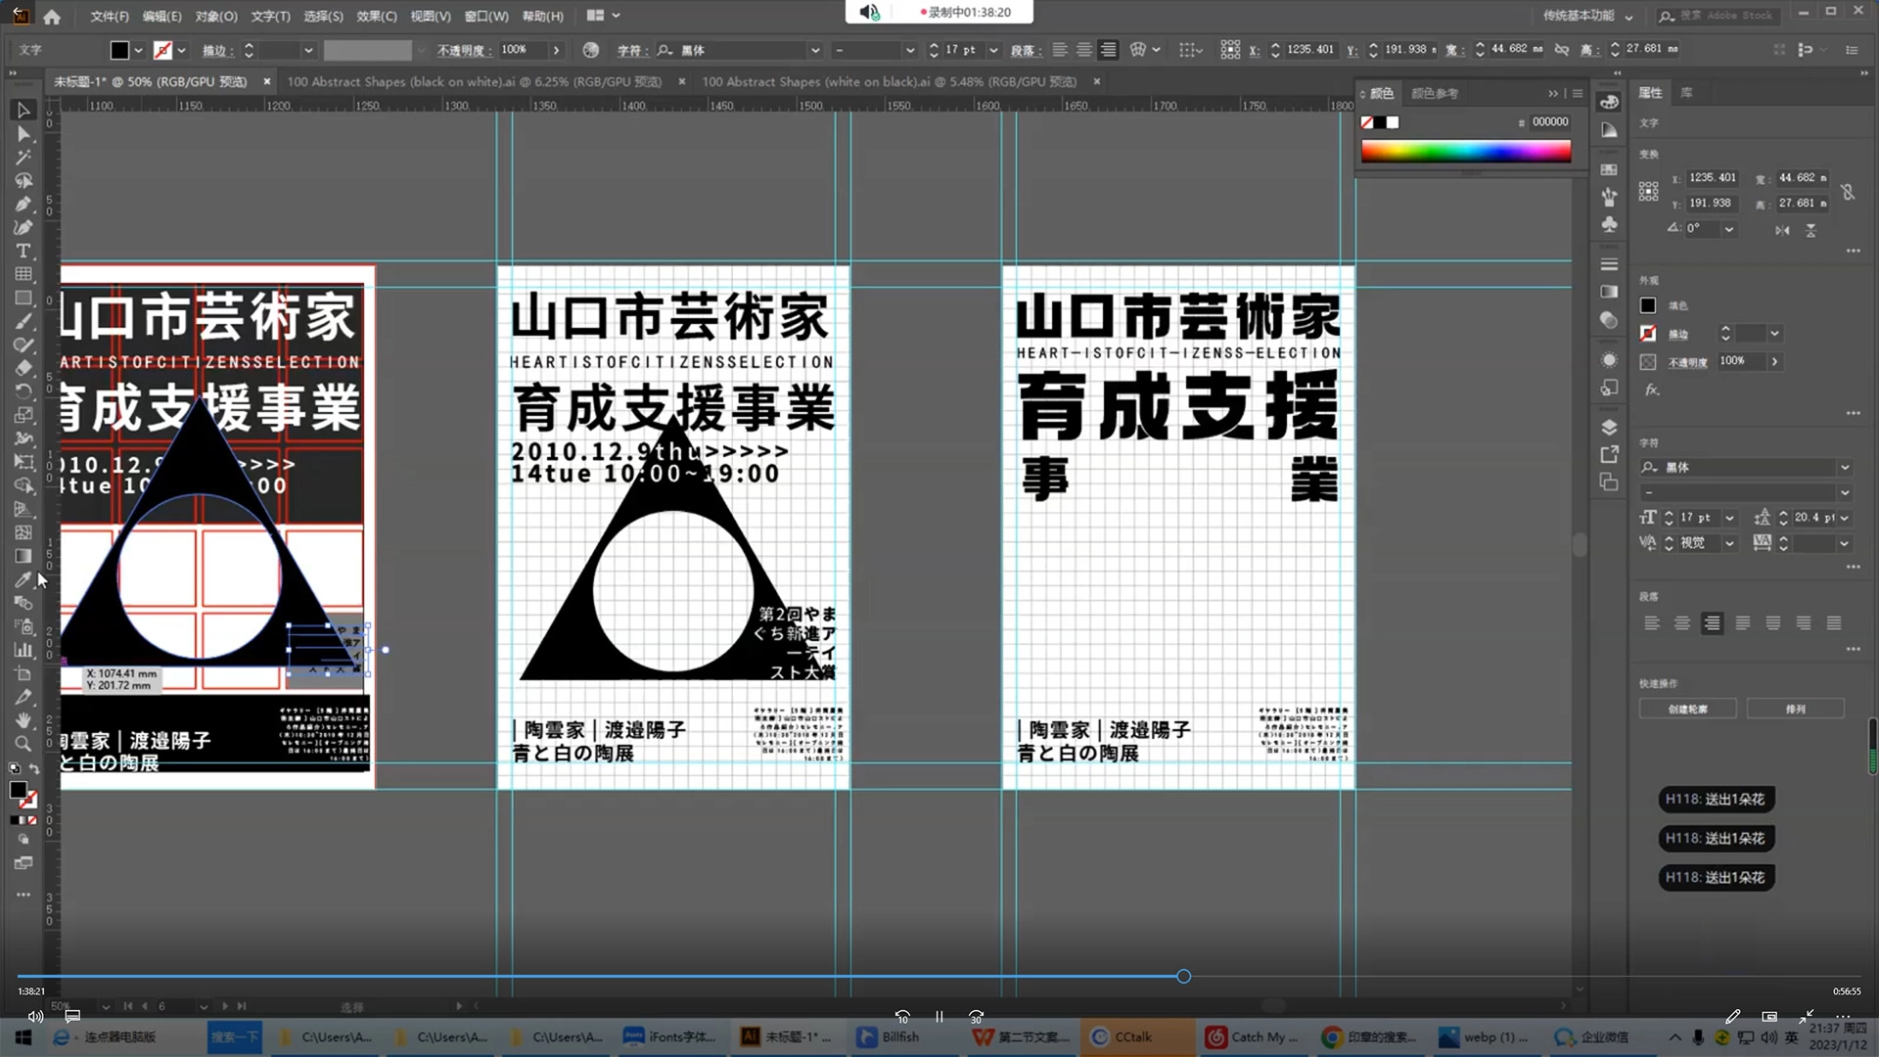Pick a color from the spectrum bar
The height and width of the screenshot is (1057, 1879).
click(x=1465, y=151)
